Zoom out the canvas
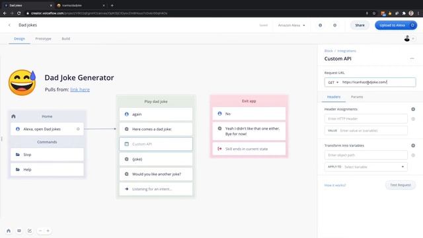Screen dimensions: 423x238 pos(40,231)
